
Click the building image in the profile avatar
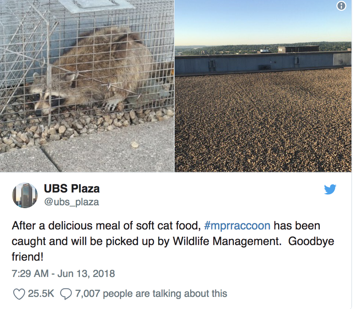(x=26, y=196)
